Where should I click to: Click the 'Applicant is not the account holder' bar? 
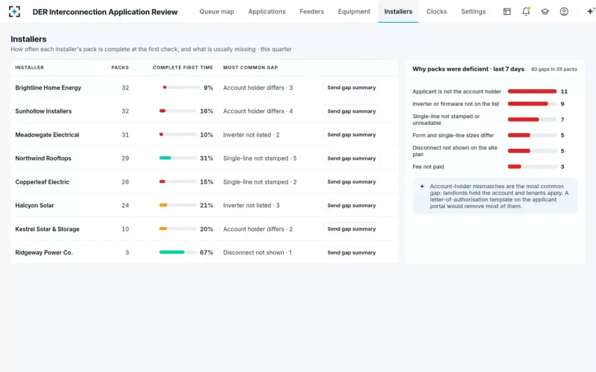(532, 91)
